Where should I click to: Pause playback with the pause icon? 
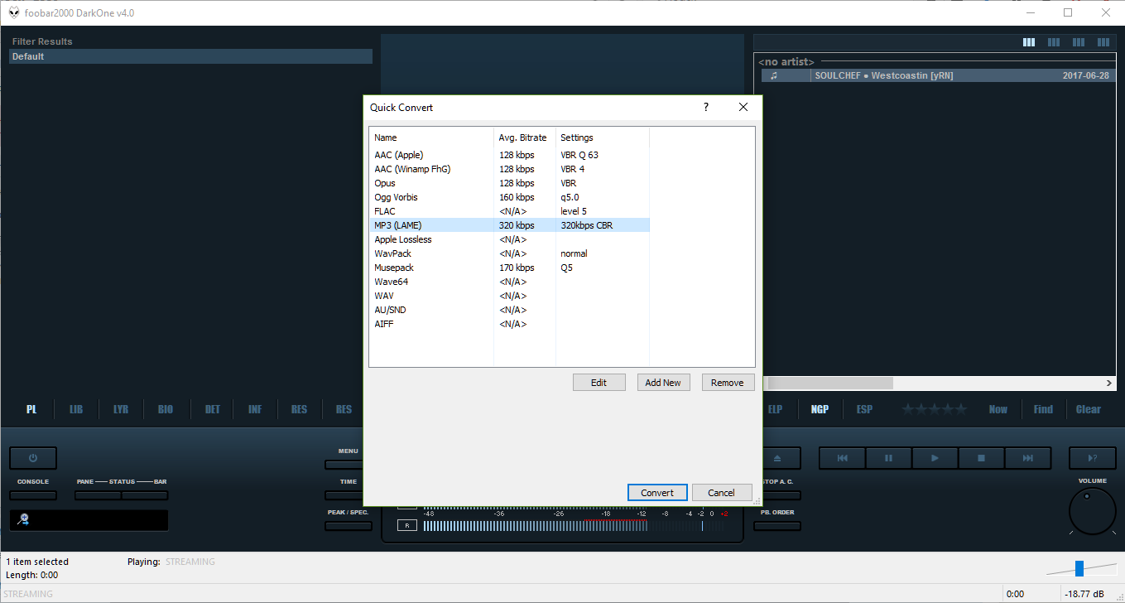(x=888, y=458)
